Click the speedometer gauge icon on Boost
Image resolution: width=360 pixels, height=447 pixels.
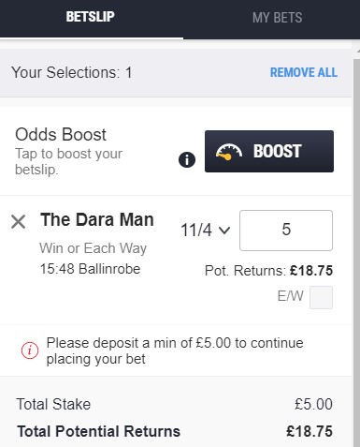229,152
